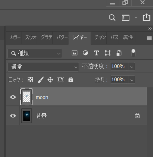This screenshot has height=157, width=153.
Task: Toggle the layer filter on/off switch
Action: tap(133, 53)
